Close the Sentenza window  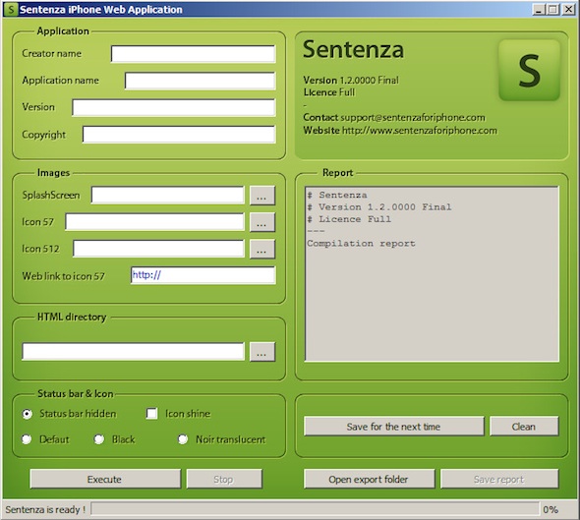click(x=568, y=9)
